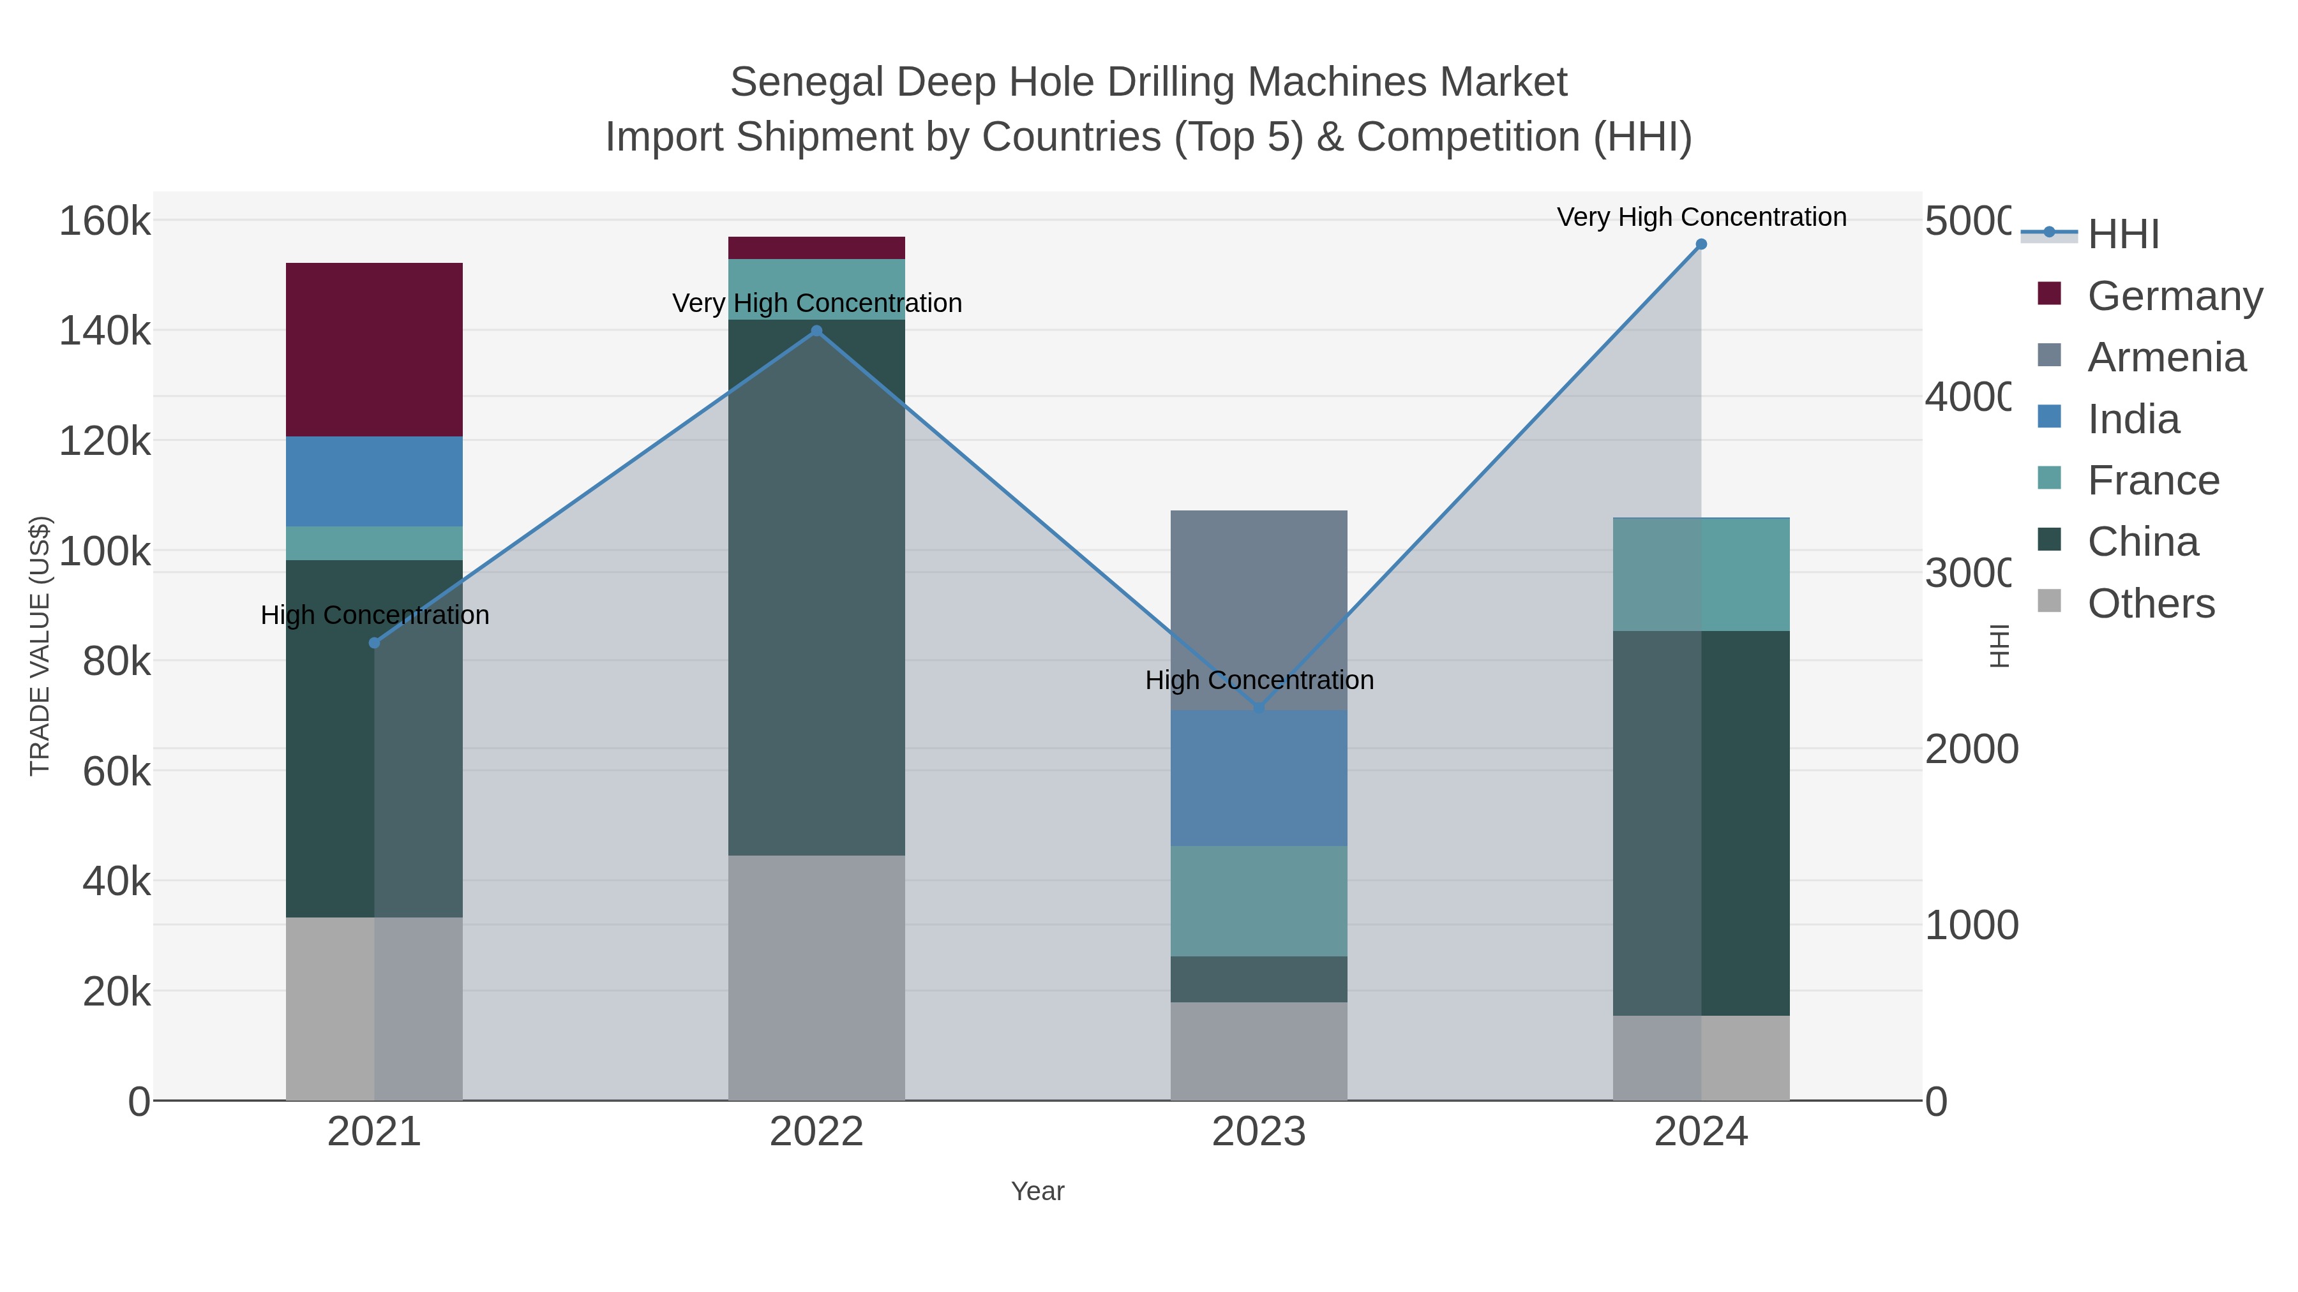Click the 2022 x-axis label

816,1132
